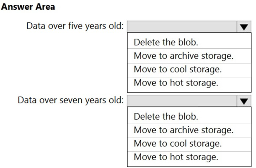
Task: Select 'Move to hot storage.' for seven-year data
Action: (x=175, y=157)
